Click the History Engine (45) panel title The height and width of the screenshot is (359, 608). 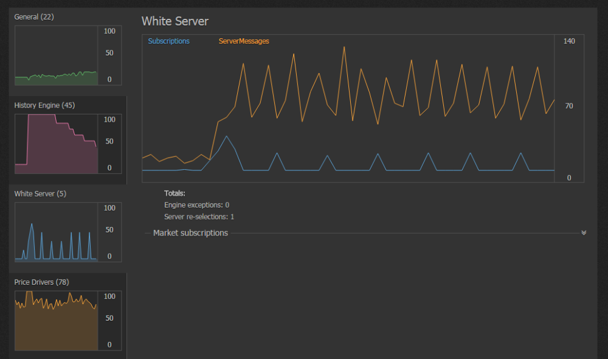[44, 105]
